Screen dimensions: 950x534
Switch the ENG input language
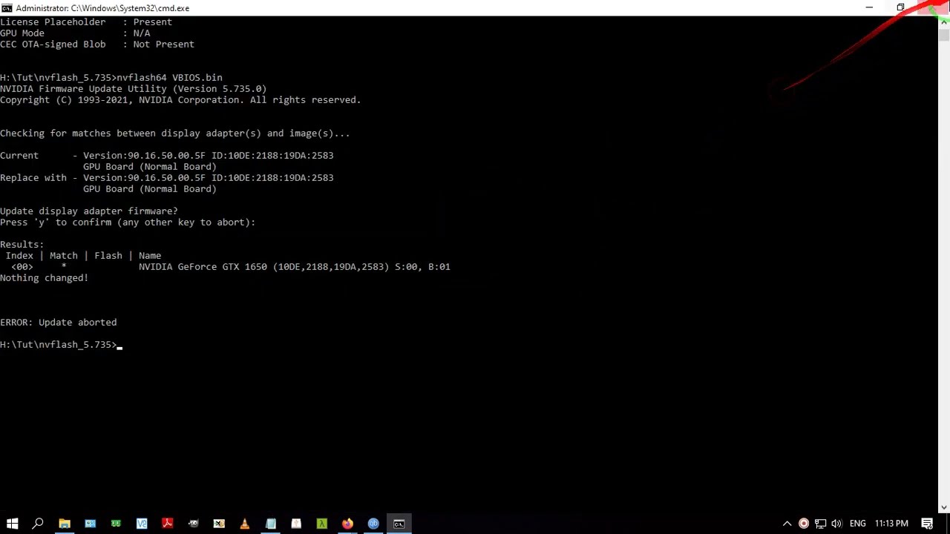[857, 524]
